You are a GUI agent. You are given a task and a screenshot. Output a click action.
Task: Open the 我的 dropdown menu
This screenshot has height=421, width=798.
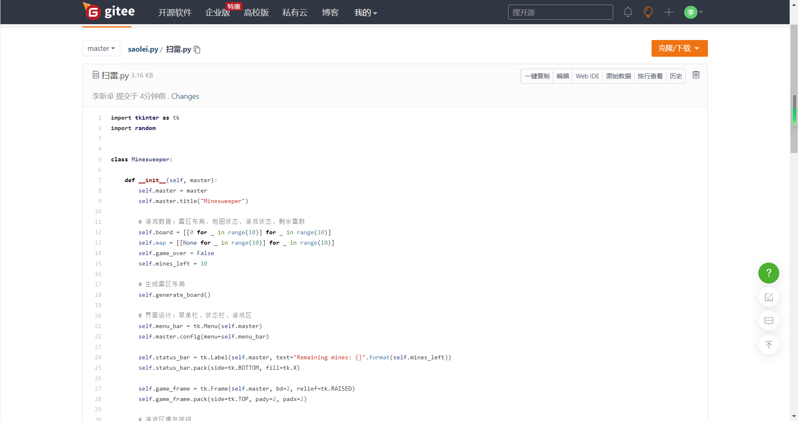pos(365,13)
